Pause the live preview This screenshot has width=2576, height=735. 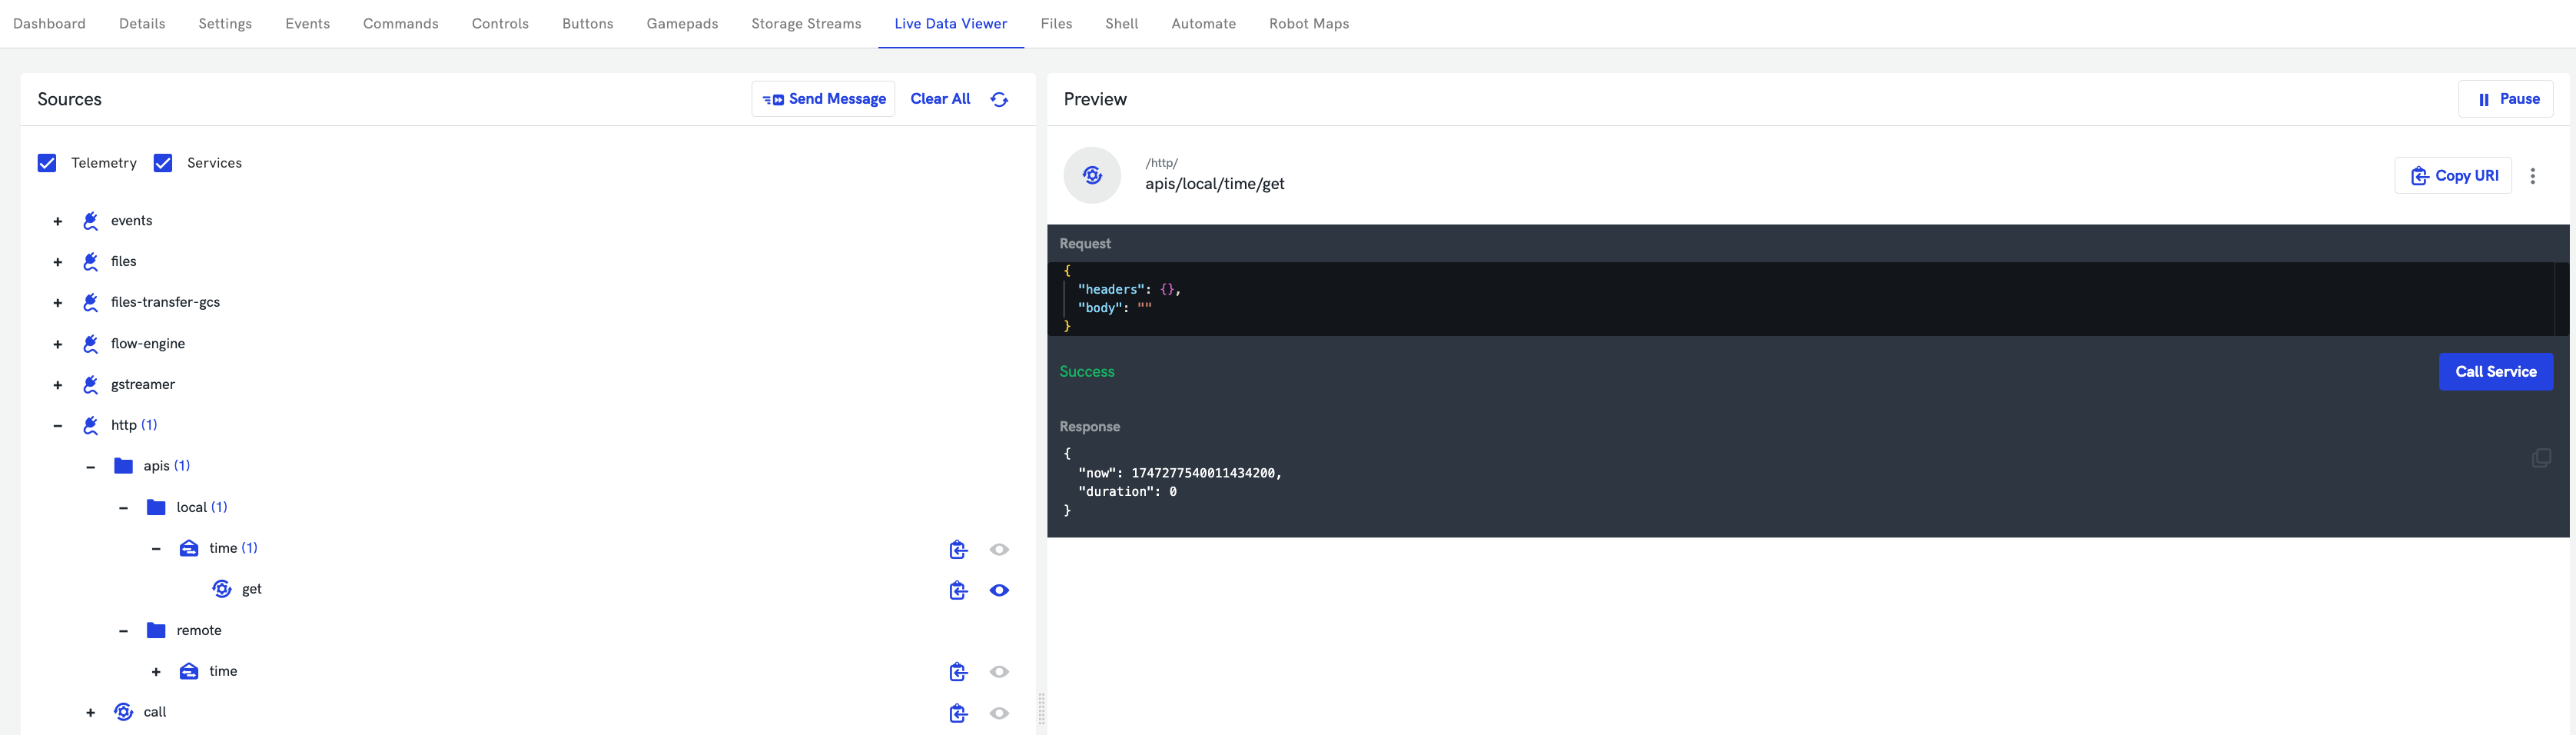2506,99
